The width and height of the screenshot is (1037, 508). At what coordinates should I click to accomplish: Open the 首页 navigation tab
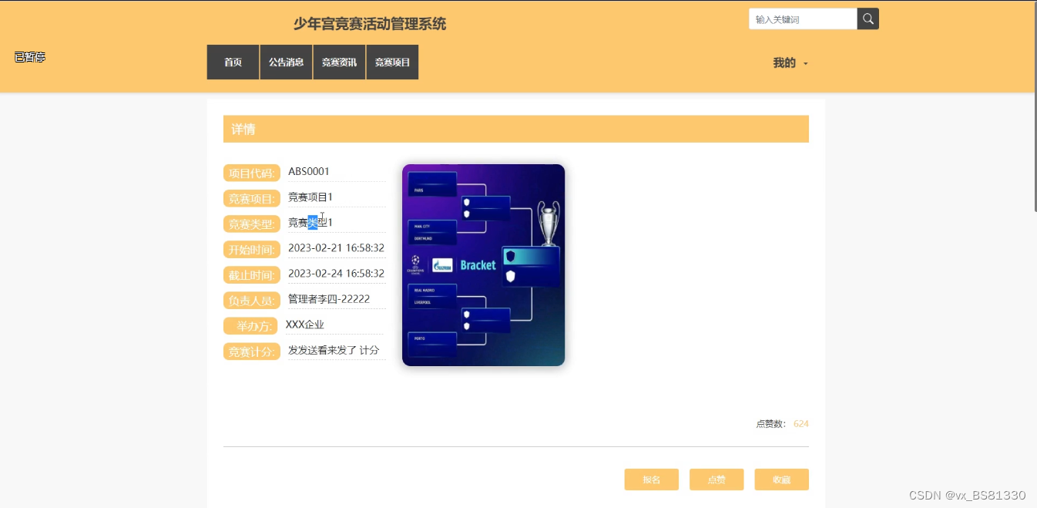(233, 62)
